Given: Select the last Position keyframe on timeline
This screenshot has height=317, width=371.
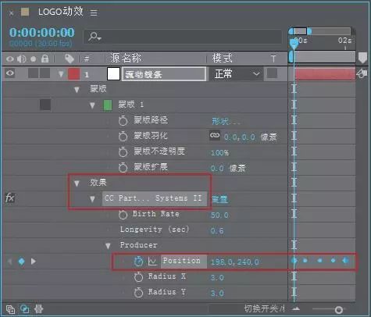Looking at the screenshot, I should (345, 260).
